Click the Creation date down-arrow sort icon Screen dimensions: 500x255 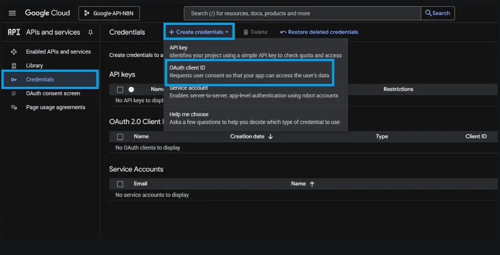[x=270, y=137]
